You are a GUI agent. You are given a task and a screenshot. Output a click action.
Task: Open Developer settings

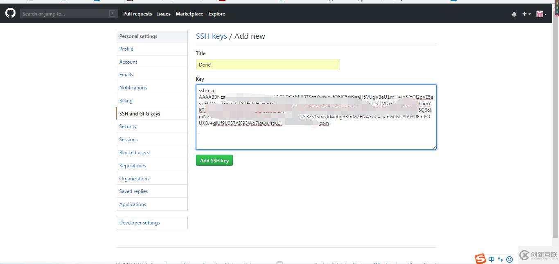(x=152, y=223)
